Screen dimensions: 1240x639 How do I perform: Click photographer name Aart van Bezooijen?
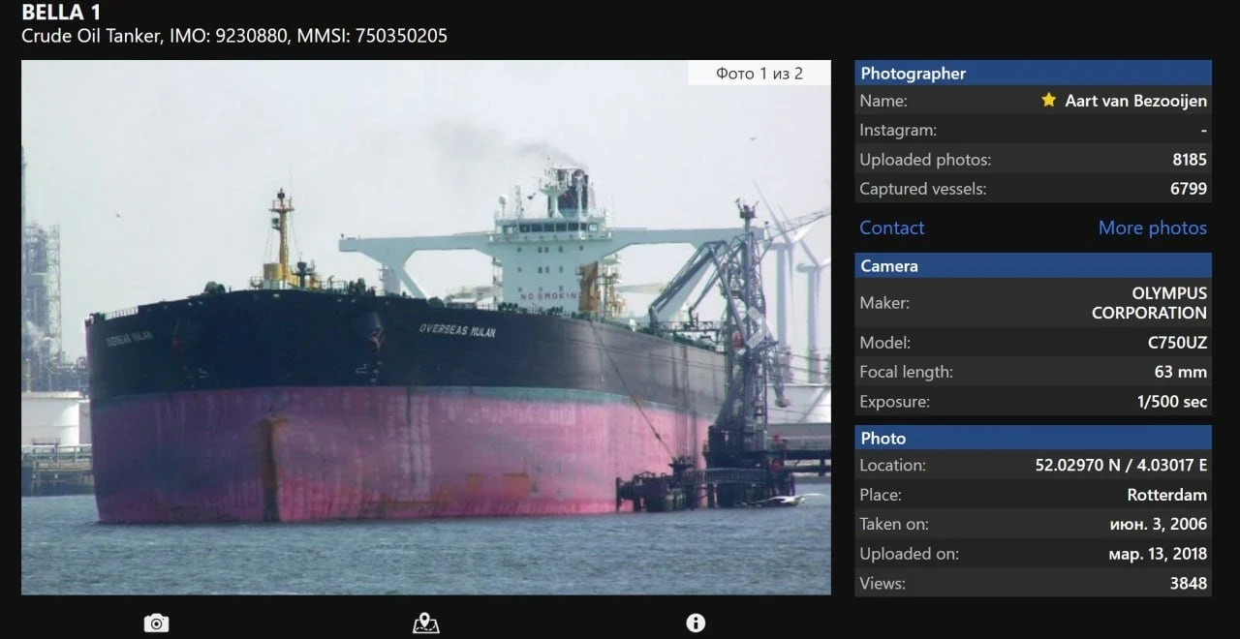pyautogui.click(x=1135, y=101)
